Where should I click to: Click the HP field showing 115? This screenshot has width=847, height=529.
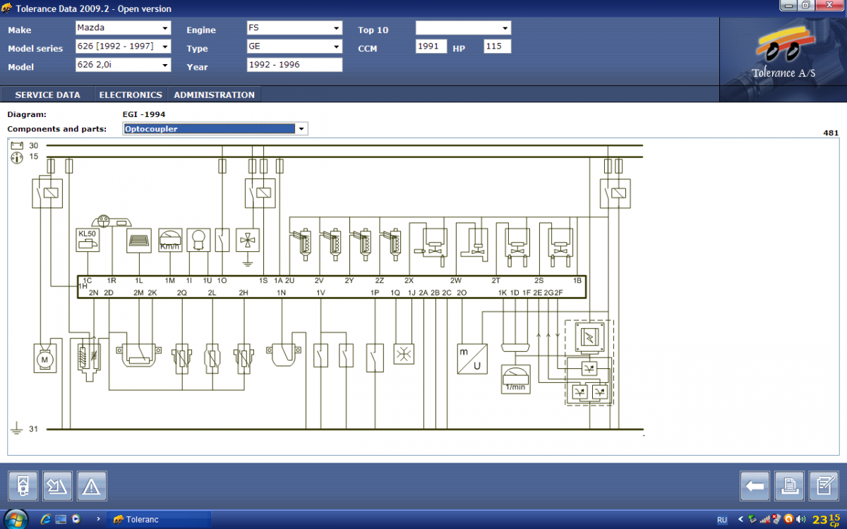(497, 47)
